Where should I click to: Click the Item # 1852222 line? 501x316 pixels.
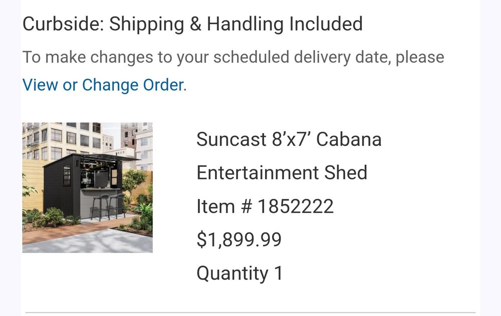265,206
